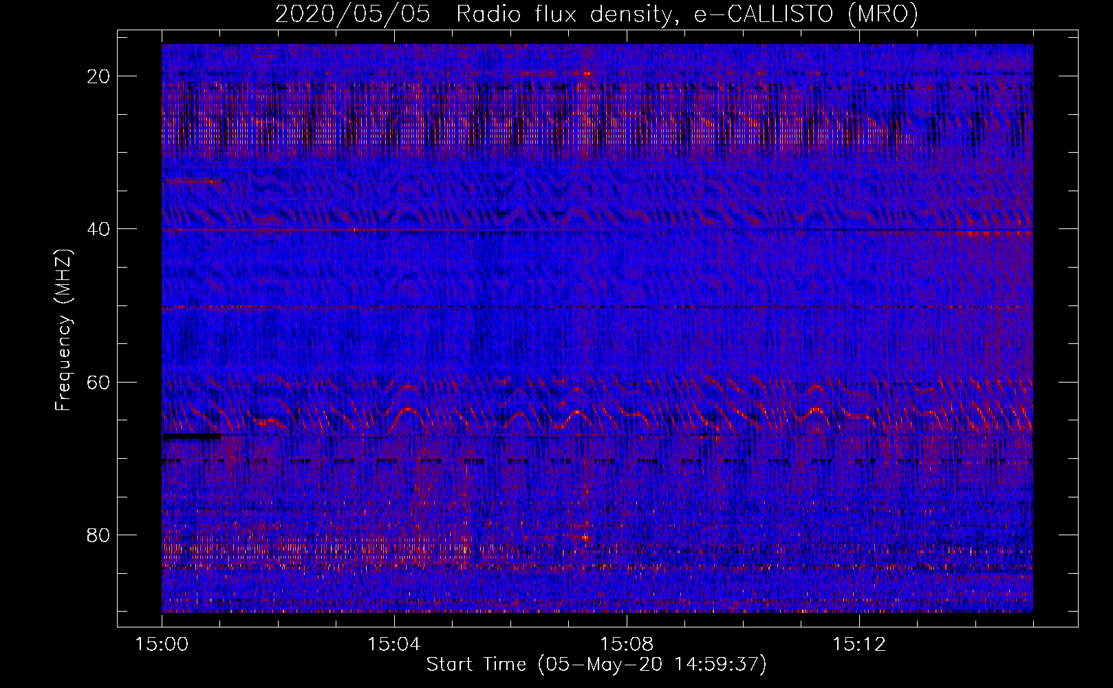
Task: Click the '80' frequency tick label
Action: (x=99, y=535)
